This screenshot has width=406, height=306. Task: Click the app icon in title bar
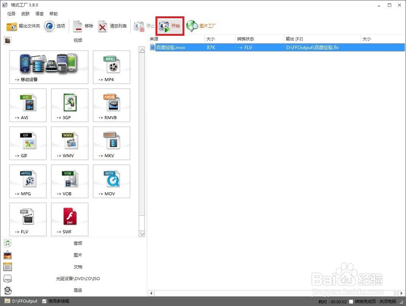point(4,4)
